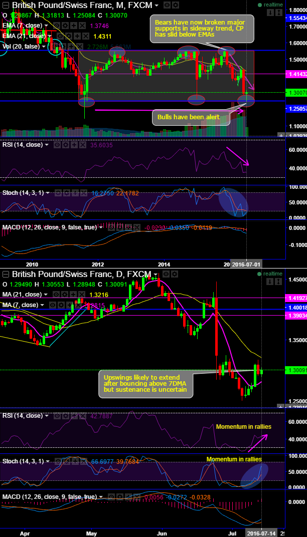Viewport: 307px width, 537px height.
Task: Open the daily chart symbol title dropdown
Action: coord(157,274)
